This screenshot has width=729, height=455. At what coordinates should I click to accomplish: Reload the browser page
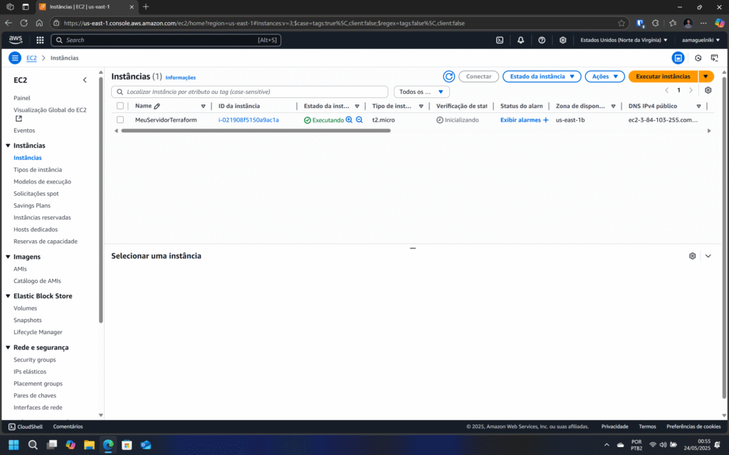[23, 23]
